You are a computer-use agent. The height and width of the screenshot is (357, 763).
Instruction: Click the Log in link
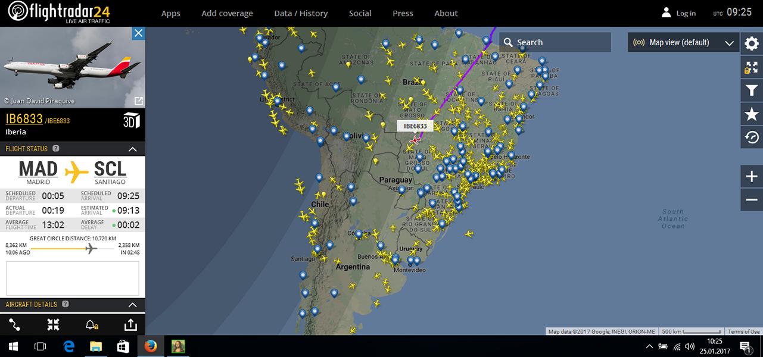coord(686,13)
